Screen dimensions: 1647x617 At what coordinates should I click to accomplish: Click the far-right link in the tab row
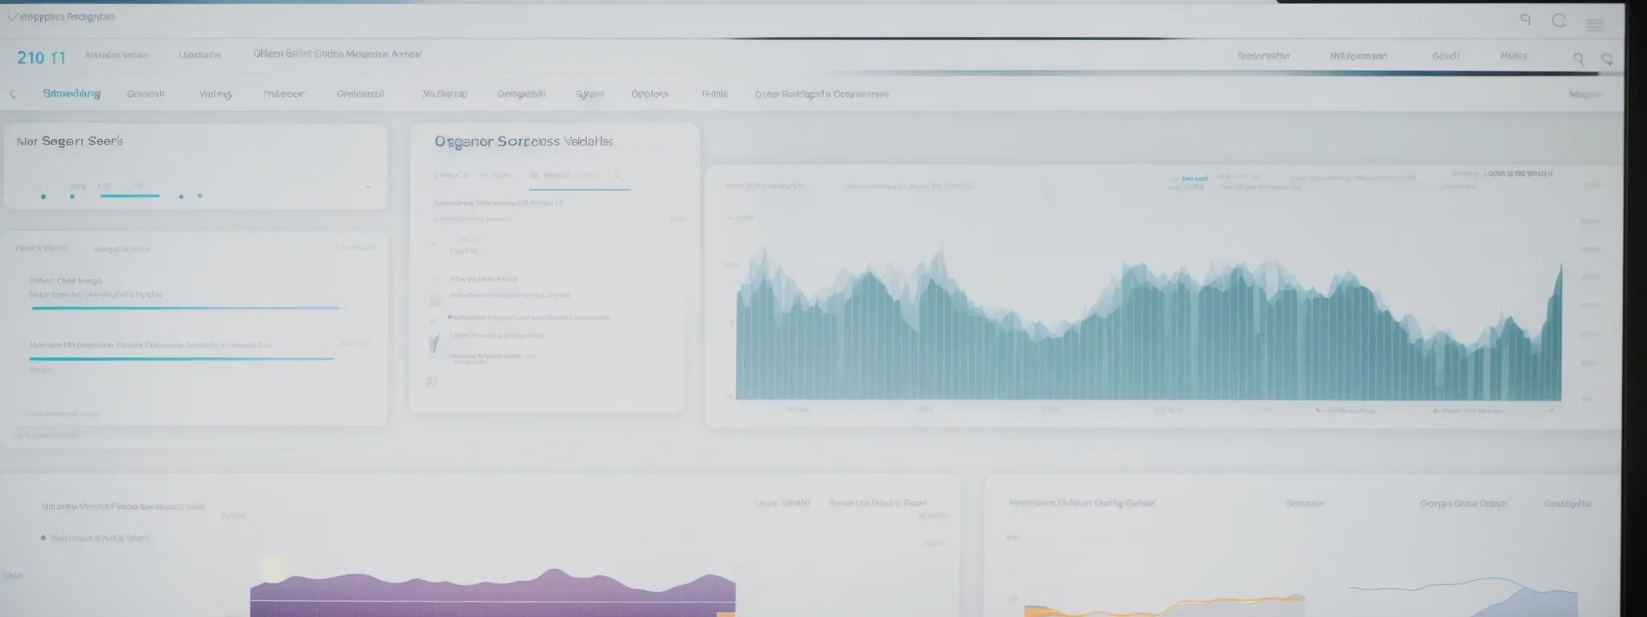pyautogui.click(x=1583, y=95)
